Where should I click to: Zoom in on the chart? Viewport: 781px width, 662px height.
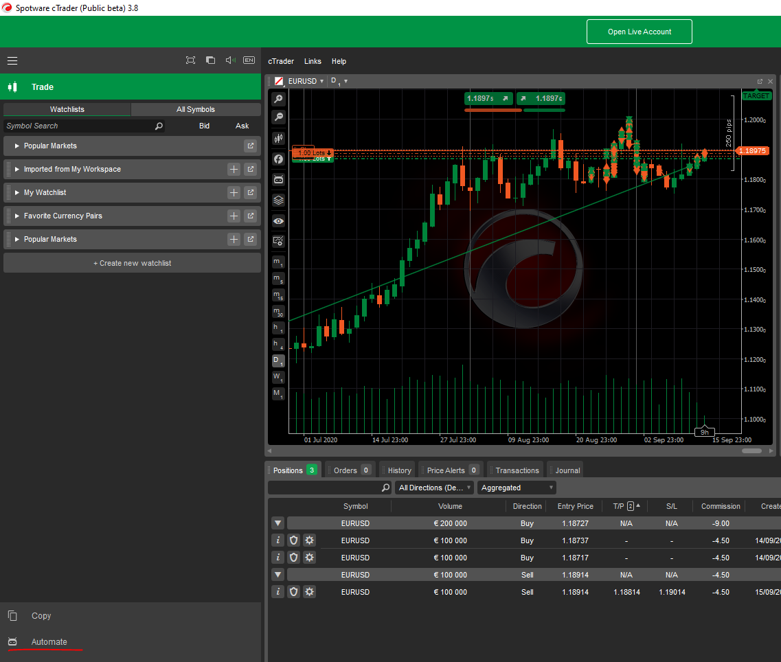click(x=278, y=99)
